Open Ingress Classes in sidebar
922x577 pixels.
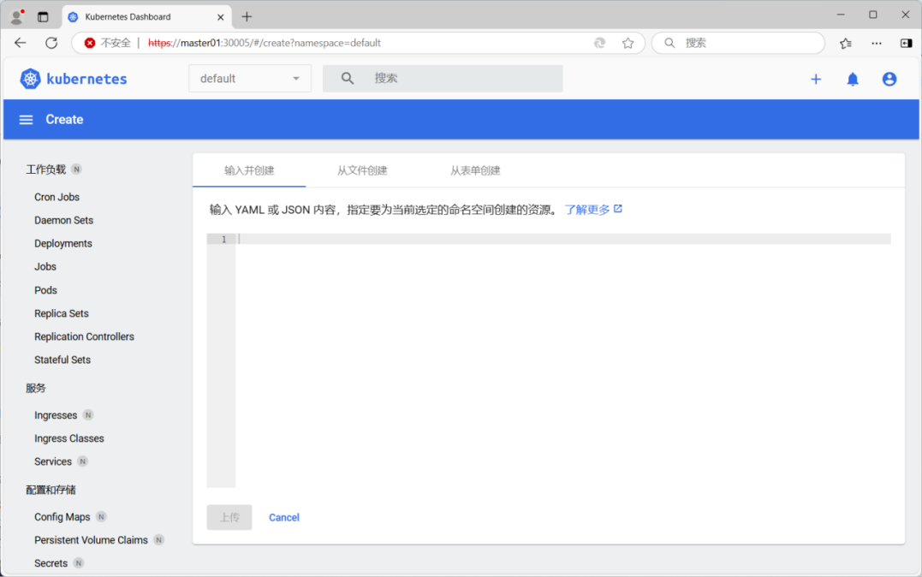click(x=68, y=438)
